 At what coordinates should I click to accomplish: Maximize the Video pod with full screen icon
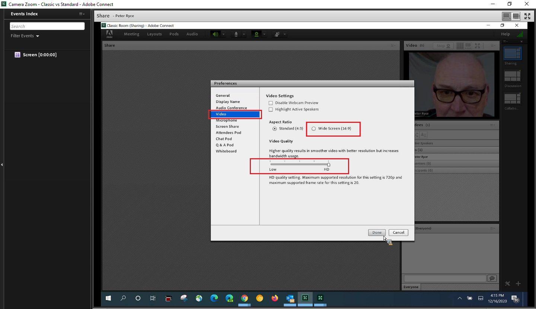pos(478,46)
